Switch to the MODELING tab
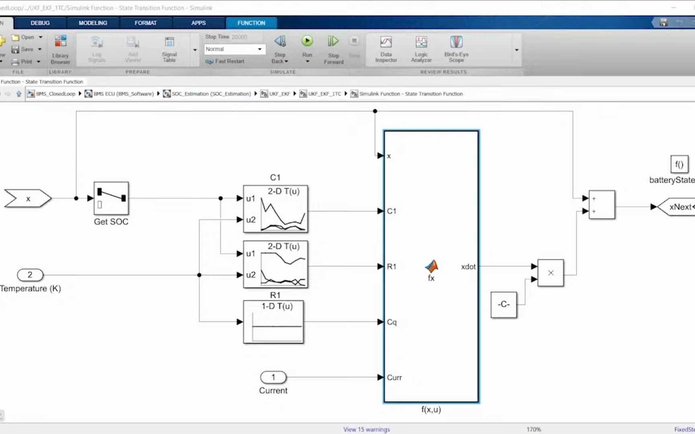 tap(93, 23)
